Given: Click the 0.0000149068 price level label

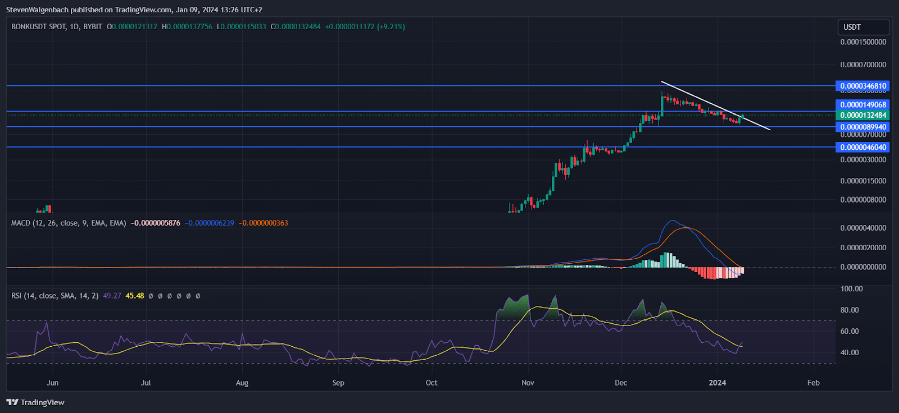Looking at the screenshot, I should point(863,105).
